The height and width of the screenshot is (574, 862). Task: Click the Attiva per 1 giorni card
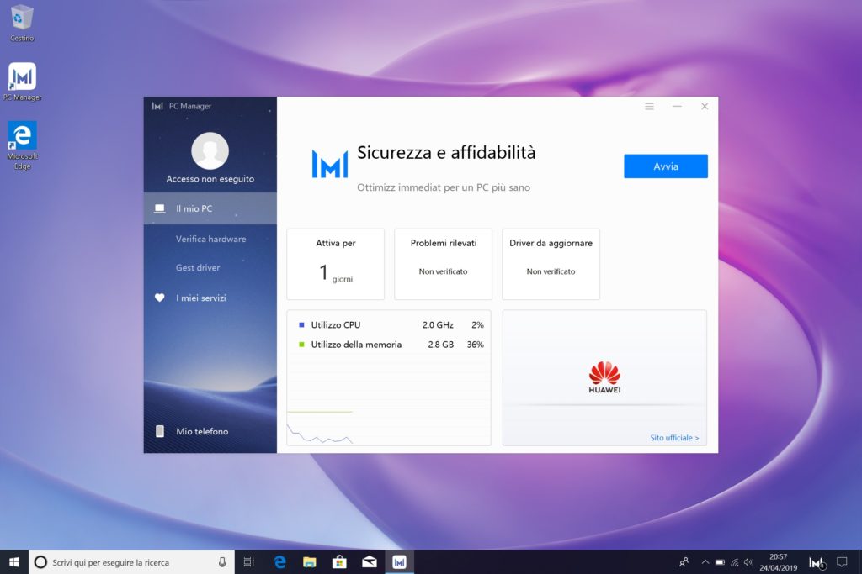click(335, 264)
